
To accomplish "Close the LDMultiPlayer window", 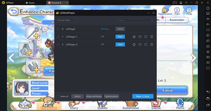I will tap(154, 13).
